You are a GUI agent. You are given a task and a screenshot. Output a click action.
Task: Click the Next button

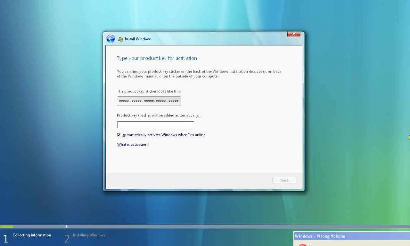[x=284, y=180]
